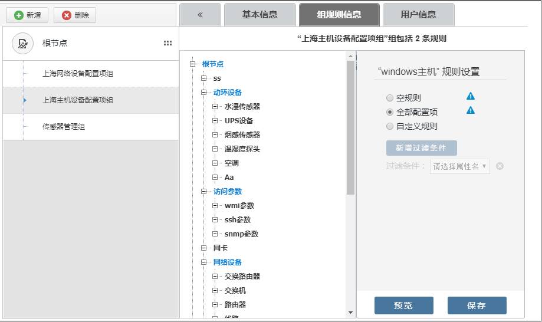Switch to the 用户信息 tab

point(418,15)
